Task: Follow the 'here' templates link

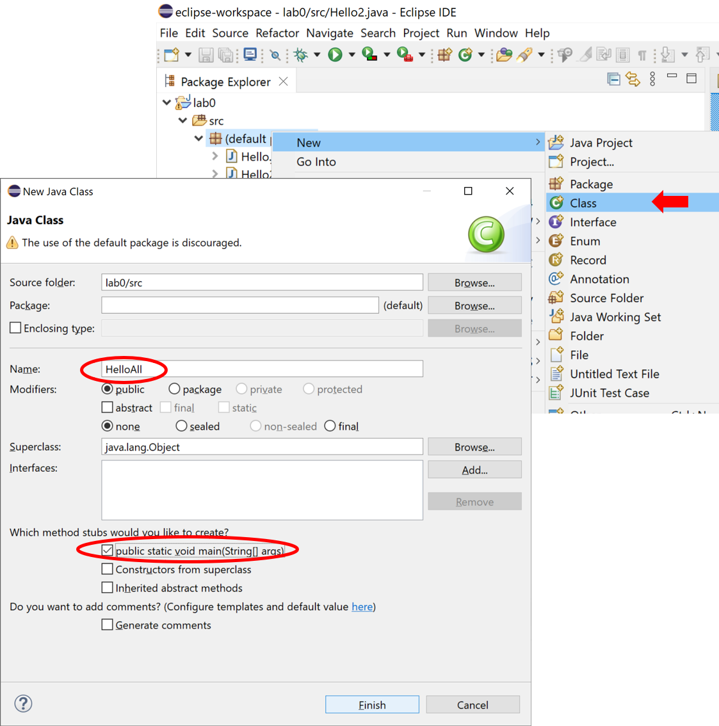Action: tap(362, 606)
